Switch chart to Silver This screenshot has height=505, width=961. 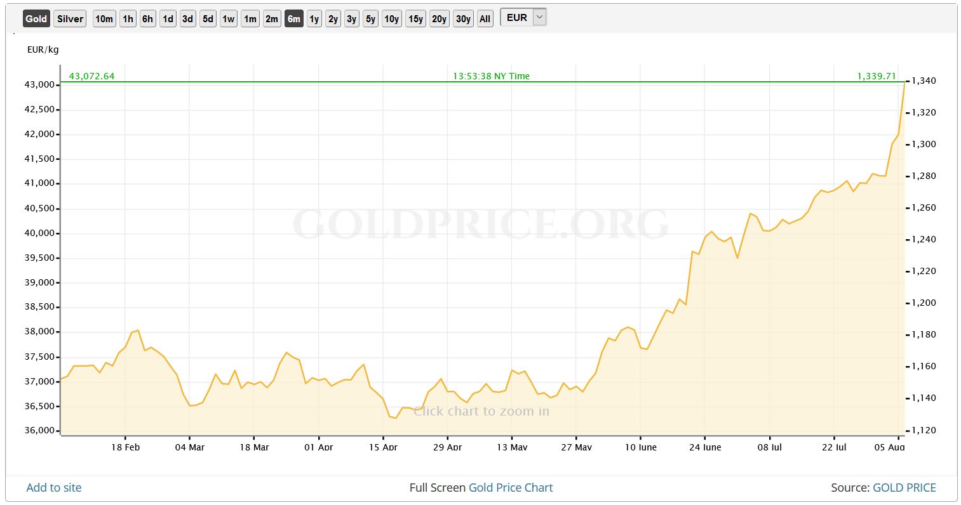coord(70,18)
